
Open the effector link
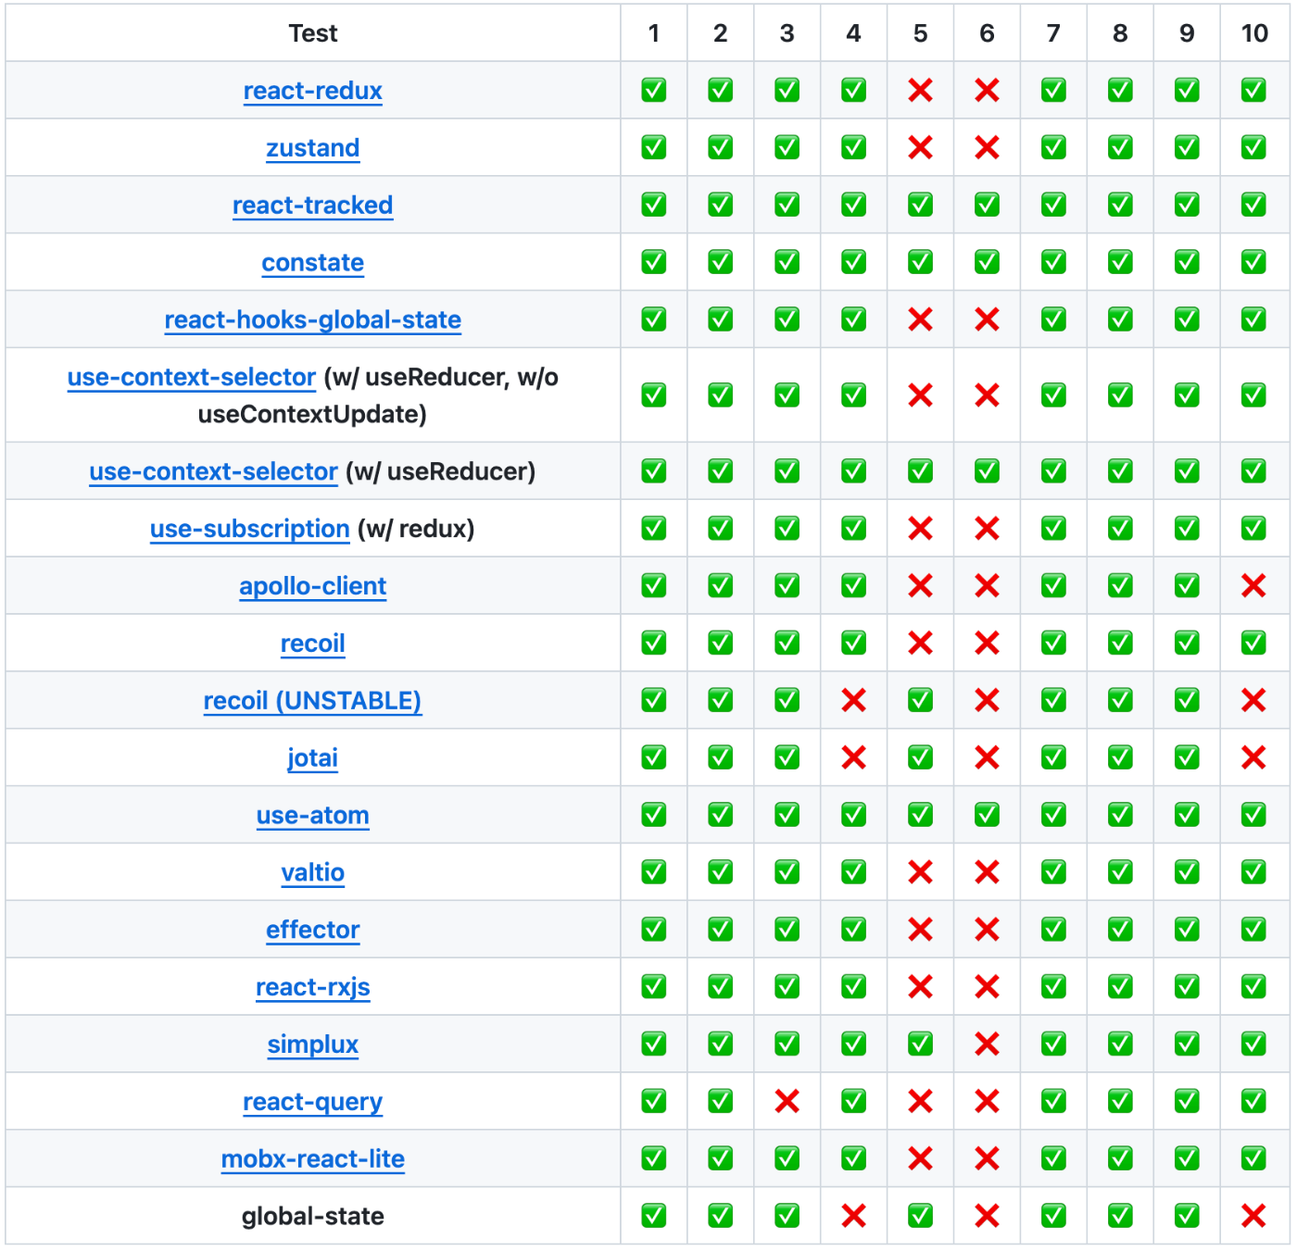(x=312, y=931)
